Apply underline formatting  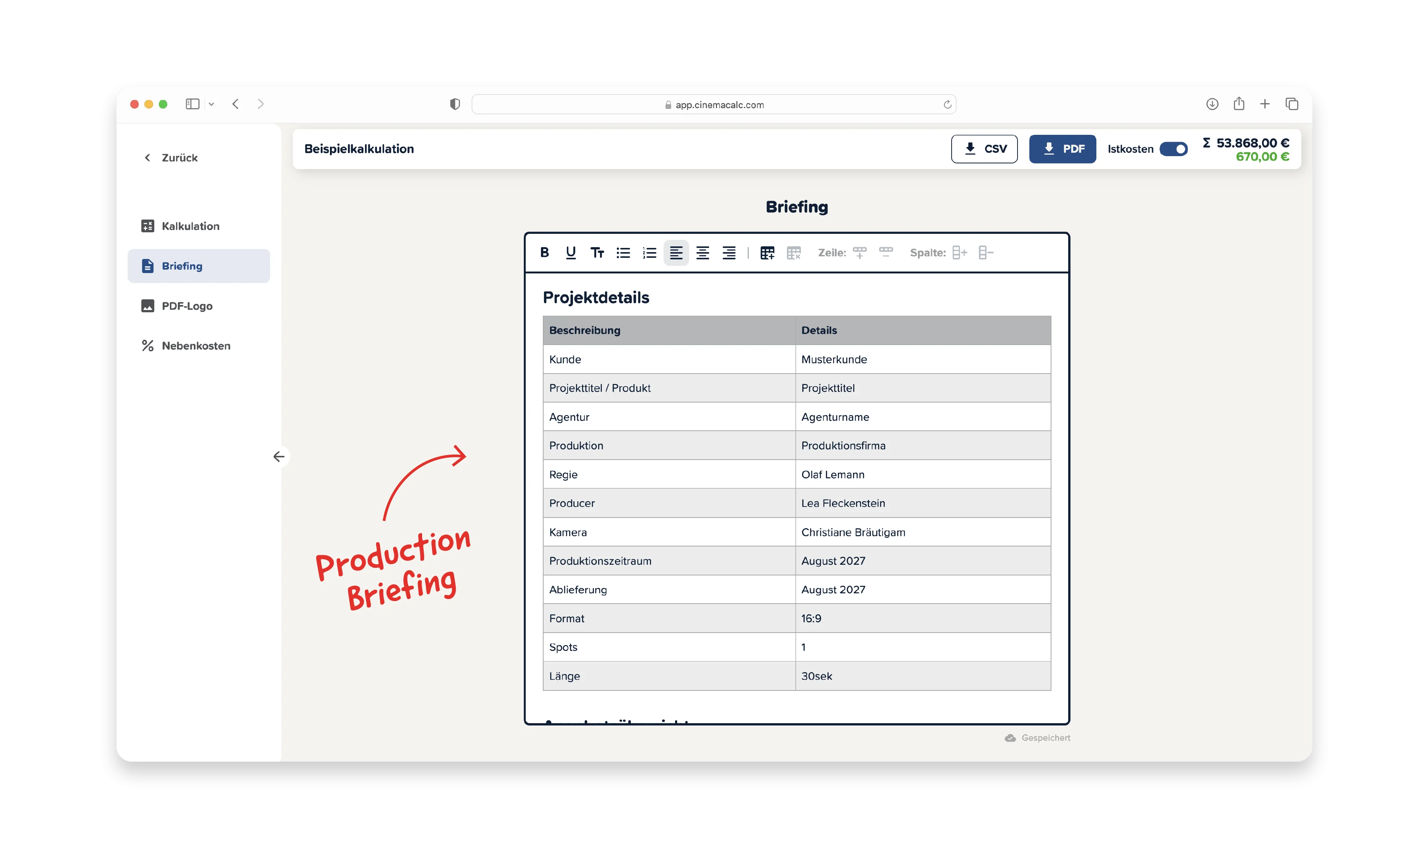click(570, 252)
